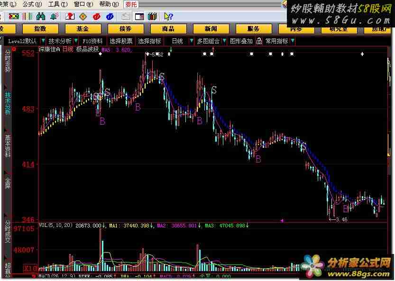395x281 pixels.
Task: Click the VOL(5,10,20) indicator label
Action: [55, 226]
